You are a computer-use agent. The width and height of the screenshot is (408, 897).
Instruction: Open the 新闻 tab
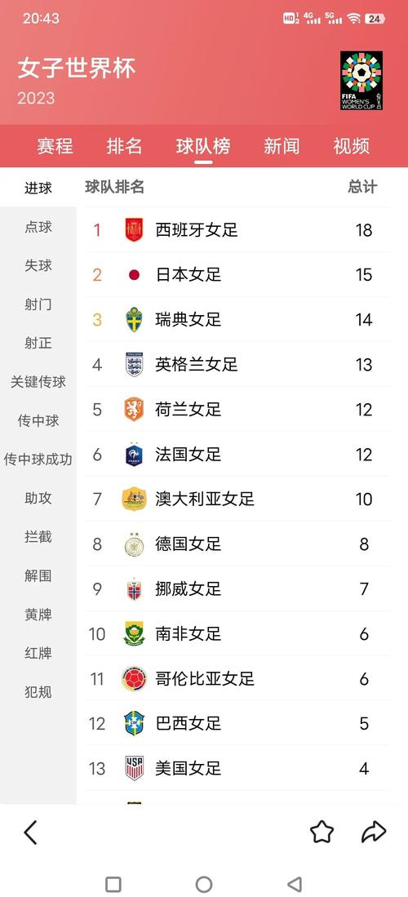point(282,146)
